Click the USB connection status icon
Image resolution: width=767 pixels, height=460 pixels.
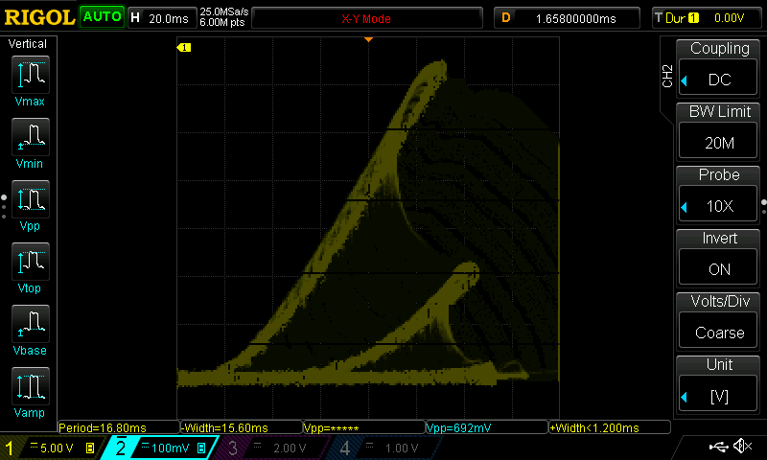click(x=718, y=447)
